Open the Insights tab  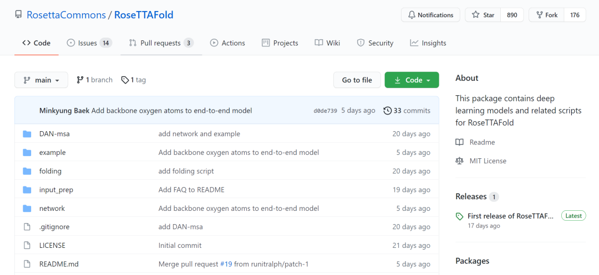[x=428, y=43]
